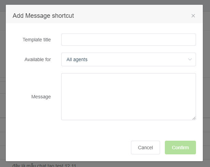Click the Available for label
Image resolution: width=210 pixels, height=167 pixels.
click(38, 59)
